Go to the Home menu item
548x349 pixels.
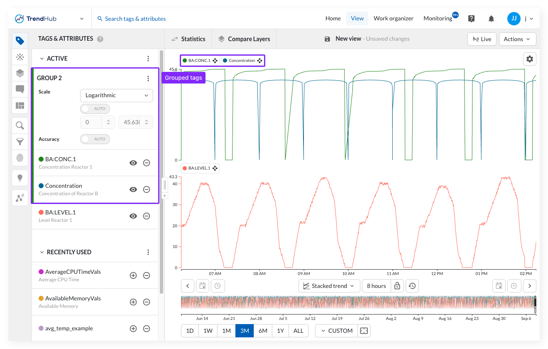tap(333, 18)
